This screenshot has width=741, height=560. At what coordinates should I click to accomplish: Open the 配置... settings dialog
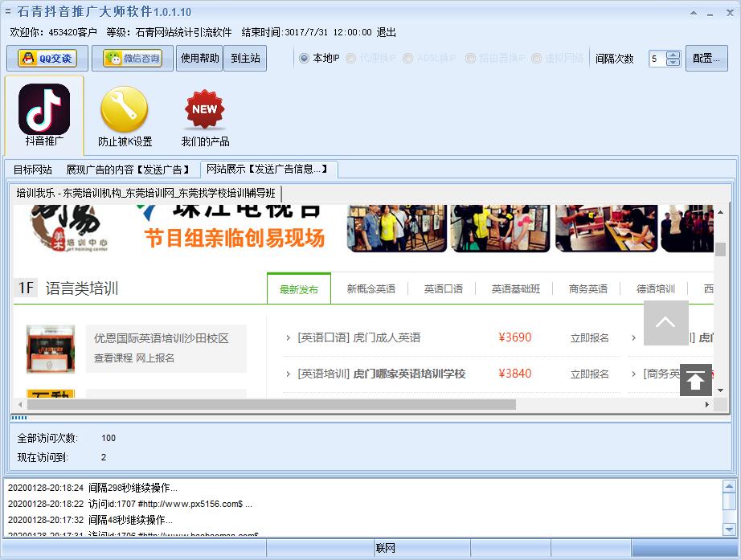[x=706, y=58]
